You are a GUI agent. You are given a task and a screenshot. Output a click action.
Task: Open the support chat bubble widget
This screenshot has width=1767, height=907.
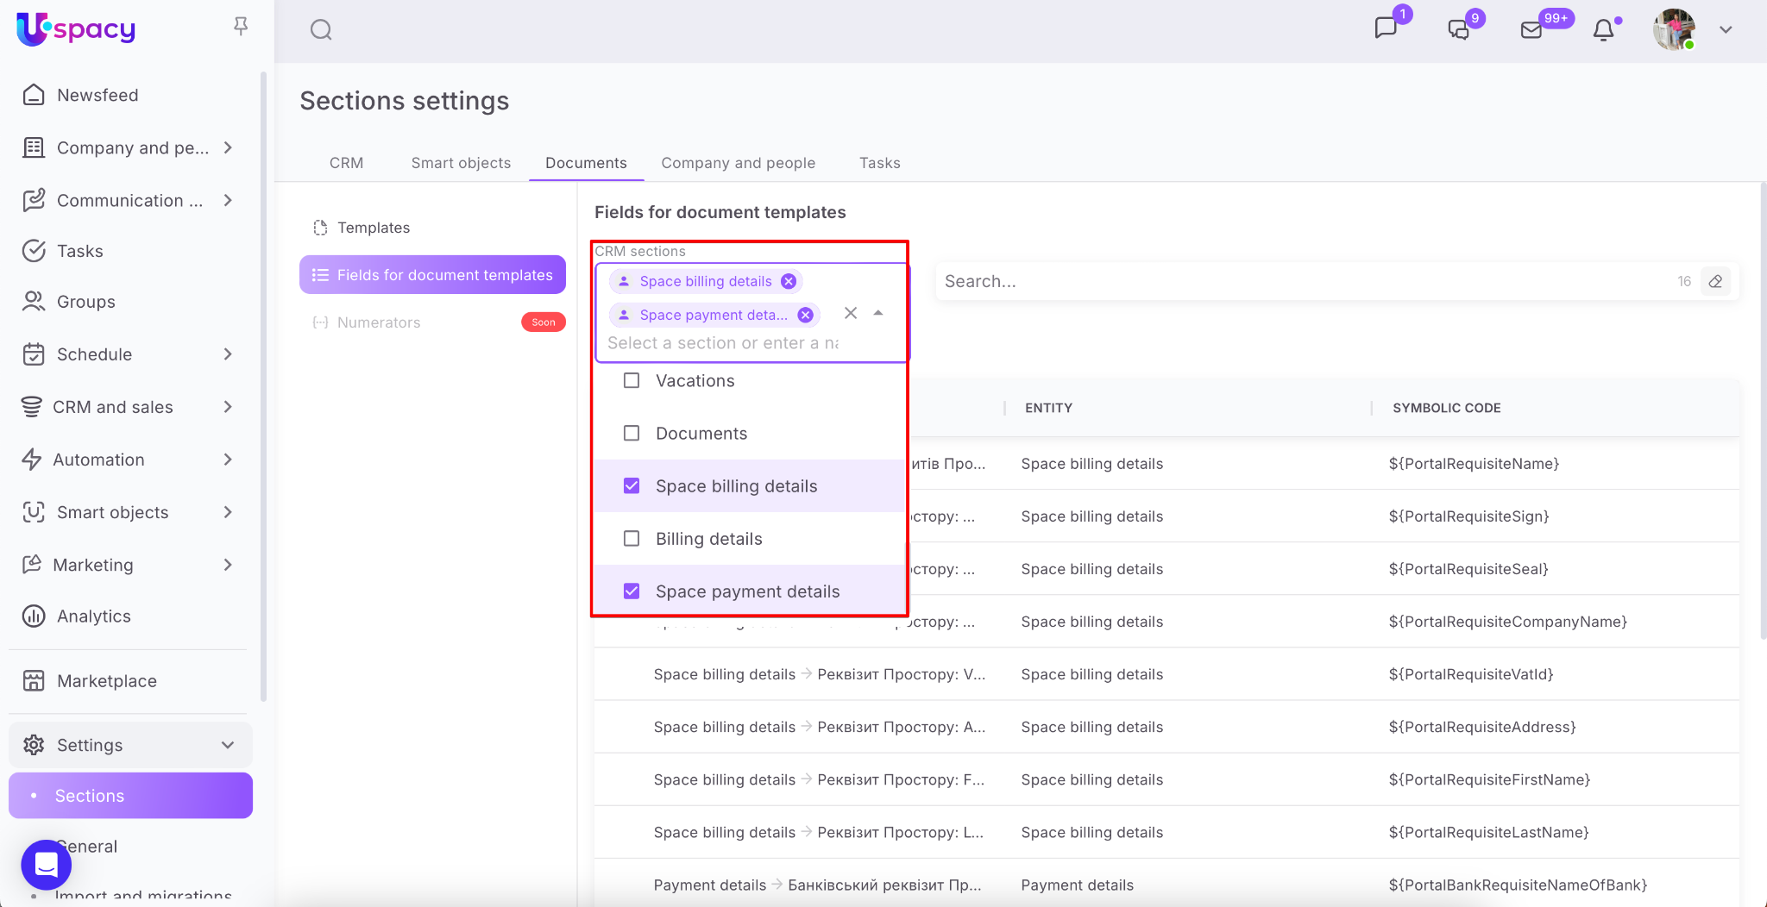(47, 864)
